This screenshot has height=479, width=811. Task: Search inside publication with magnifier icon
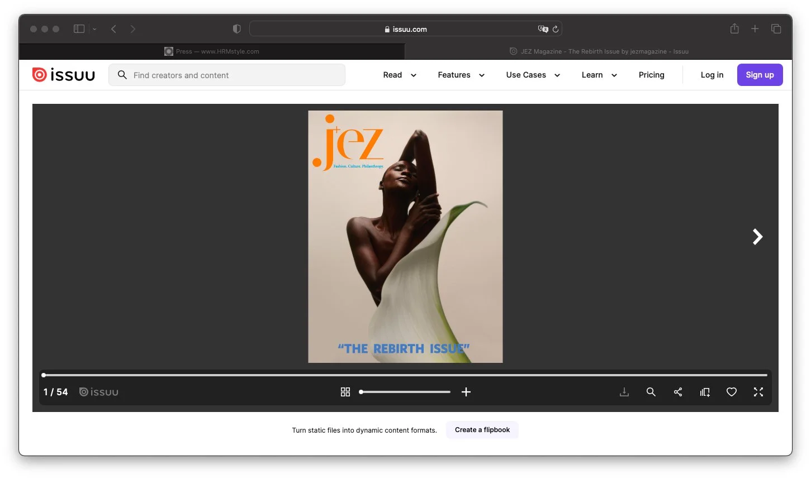tap(651, 392)
